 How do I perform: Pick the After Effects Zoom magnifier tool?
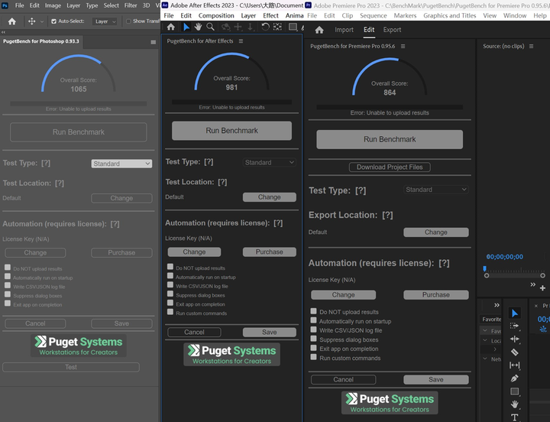coord(210,27)
